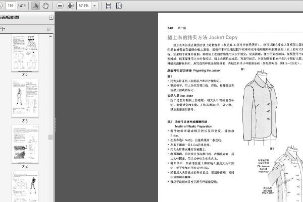
Task: Select the text selection arrow tool
Action: (35, 6)
